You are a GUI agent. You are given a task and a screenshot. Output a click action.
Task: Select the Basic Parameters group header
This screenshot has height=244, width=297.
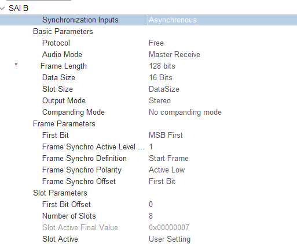(x=63, y=32)
